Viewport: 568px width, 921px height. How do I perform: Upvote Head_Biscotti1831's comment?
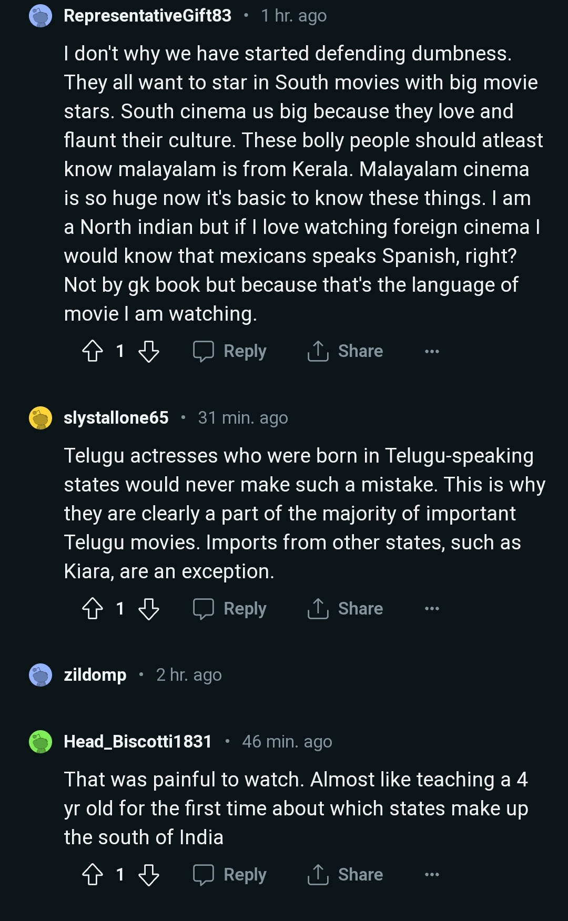pos(93,875)
